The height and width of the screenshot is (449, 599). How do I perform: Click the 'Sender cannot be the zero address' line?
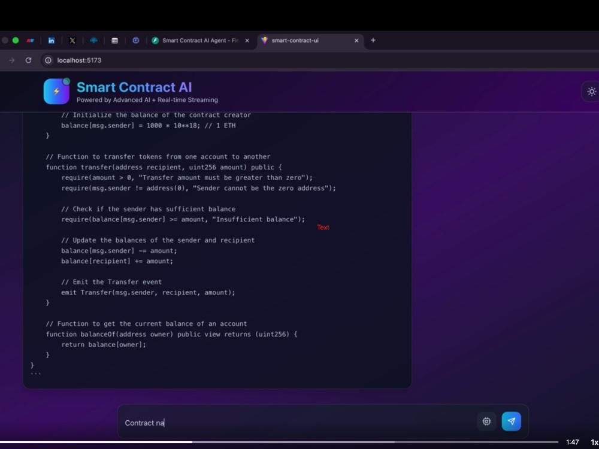198,188
